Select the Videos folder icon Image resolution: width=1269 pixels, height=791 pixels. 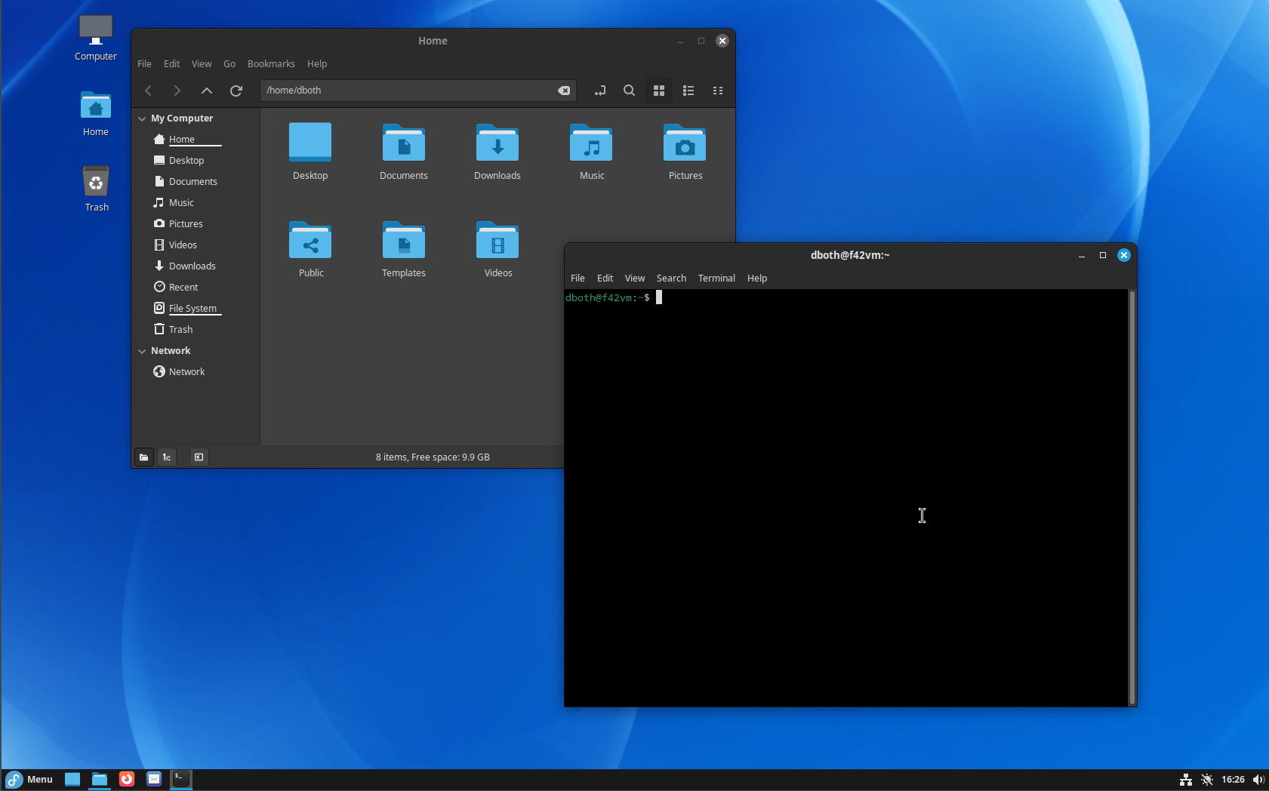pyautogui.click(x=497, y=240)
